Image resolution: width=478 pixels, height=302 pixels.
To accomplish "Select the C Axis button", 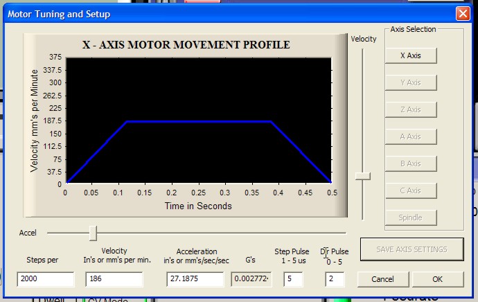I will point(411,190).
